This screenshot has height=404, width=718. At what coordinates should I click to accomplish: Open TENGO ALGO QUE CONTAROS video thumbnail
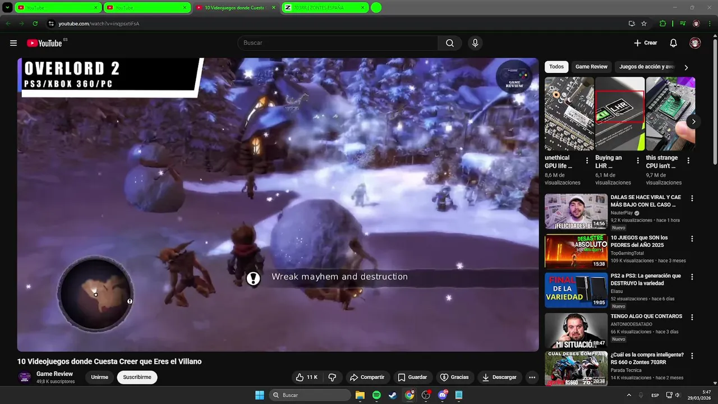576,330
